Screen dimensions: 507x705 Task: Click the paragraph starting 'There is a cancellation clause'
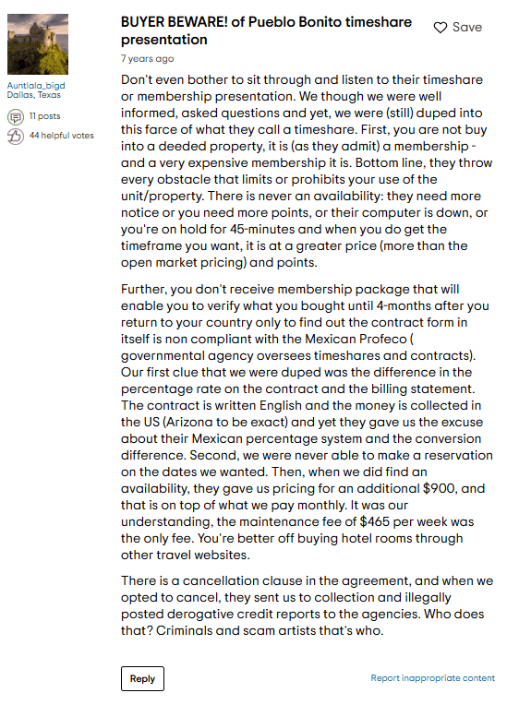point(307,605)
